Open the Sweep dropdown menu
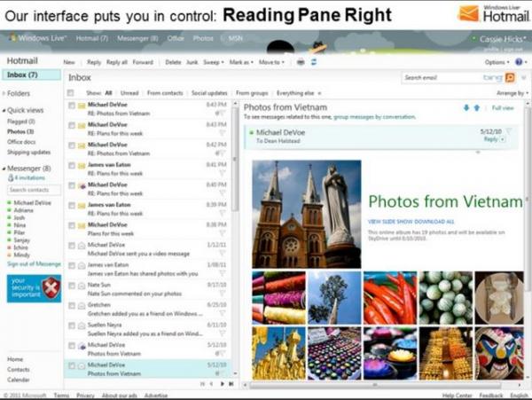532x400 pixels. point(214,62)
